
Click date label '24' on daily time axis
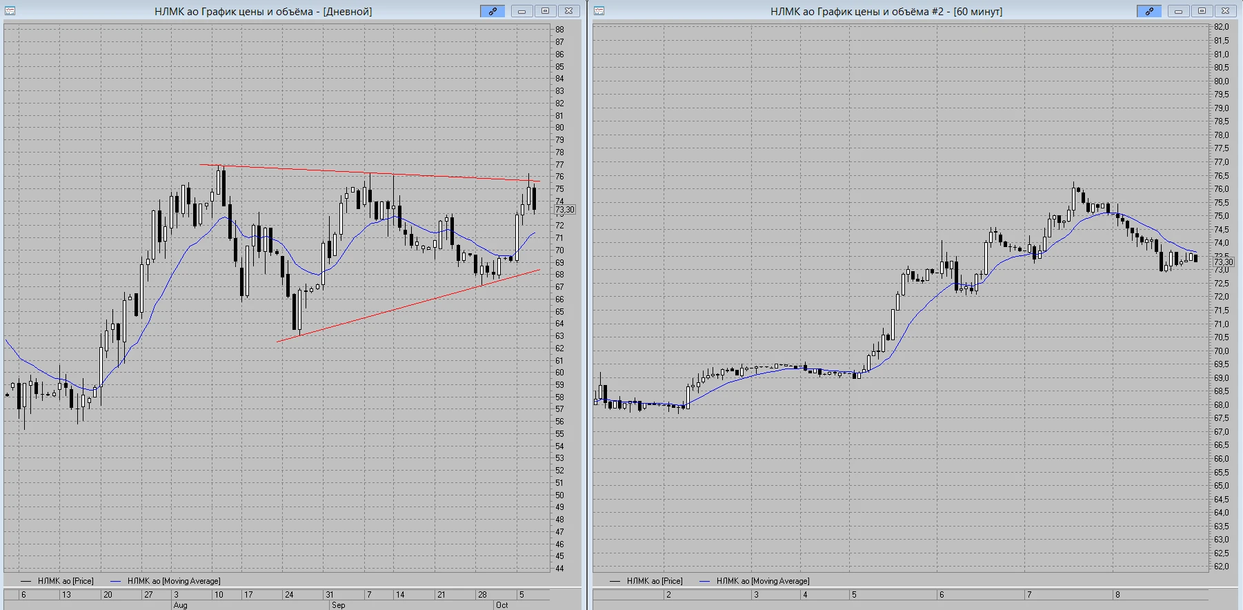[289, 595]
